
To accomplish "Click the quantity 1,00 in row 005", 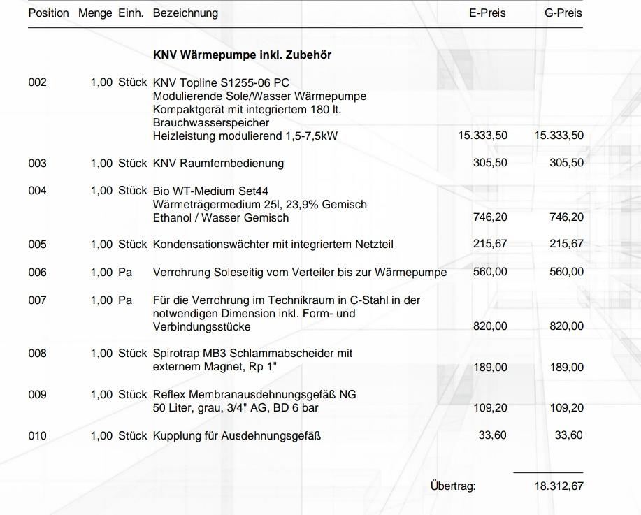I will [101, 245].
